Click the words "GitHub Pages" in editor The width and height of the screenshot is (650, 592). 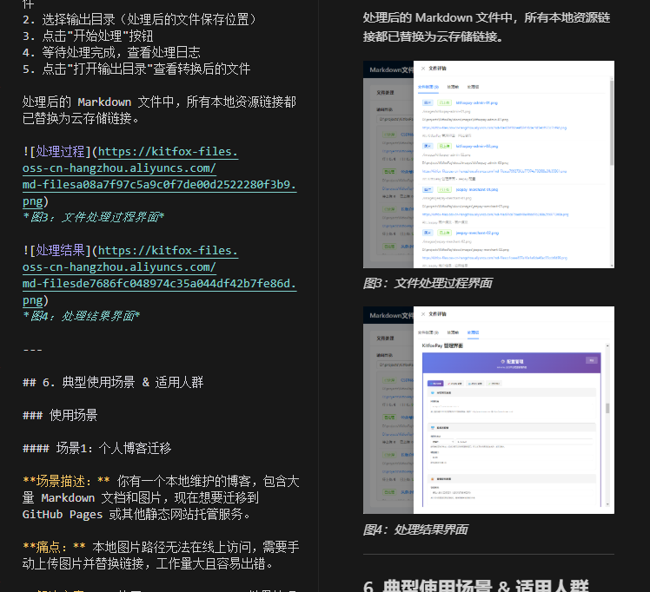(63, 514)
